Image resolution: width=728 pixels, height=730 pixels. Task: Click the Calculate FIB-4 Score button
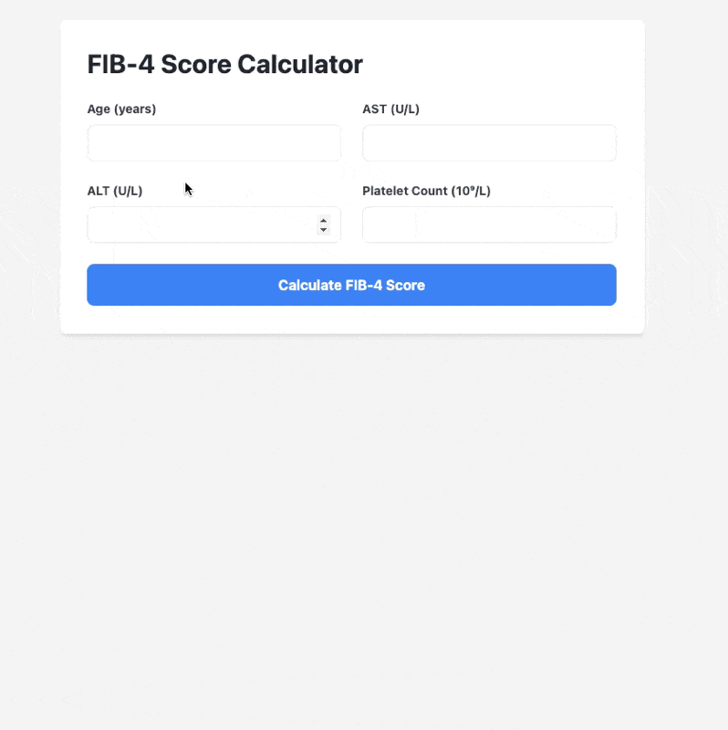[x=351, y=285]
